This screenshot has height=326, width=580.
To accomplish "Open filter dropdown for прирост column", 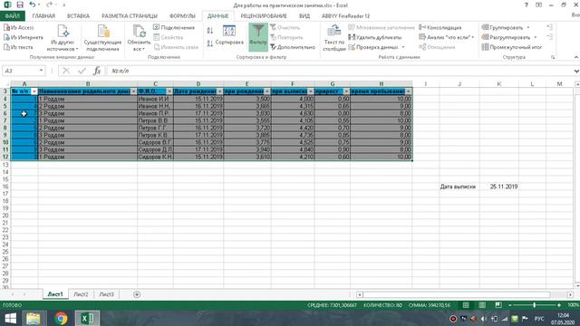I will [x=346, y=91].
